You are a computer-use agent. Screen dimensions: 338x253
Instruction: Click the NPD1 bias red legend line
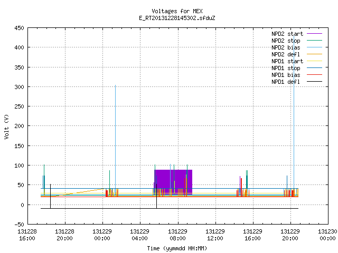point(314,75)
